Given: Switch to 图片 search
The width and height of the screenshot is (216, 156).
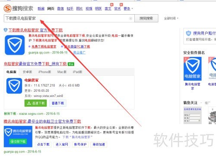Looking at the screenshot, I should (79, 9).
